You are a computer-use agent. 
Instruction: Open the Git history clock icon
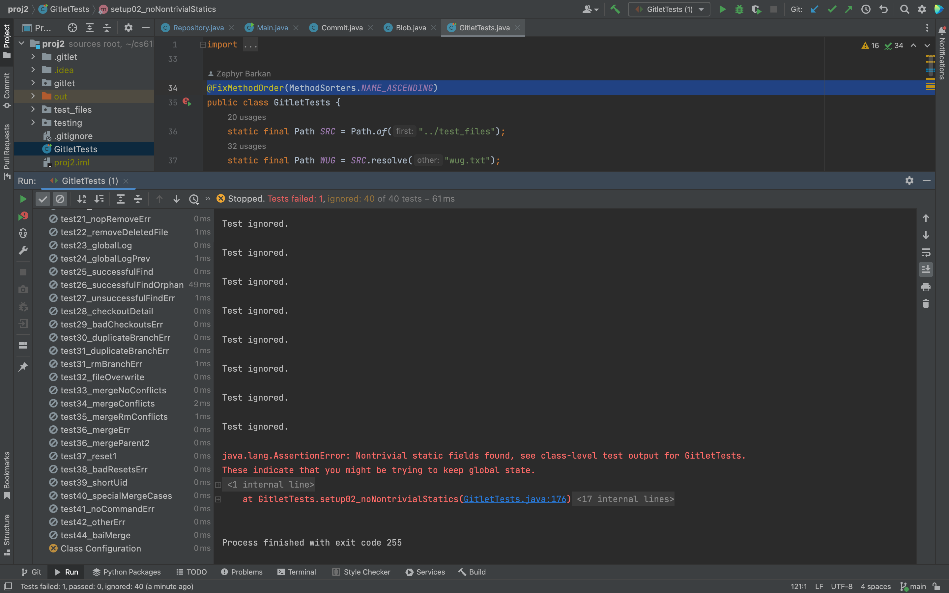tap(866, 9)
